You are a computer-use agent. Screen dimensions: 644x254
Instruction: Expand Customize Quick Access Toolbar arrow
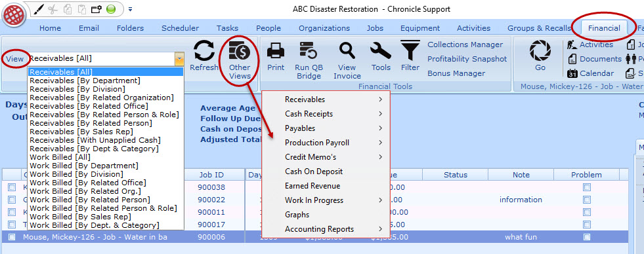tap(130, 9)
